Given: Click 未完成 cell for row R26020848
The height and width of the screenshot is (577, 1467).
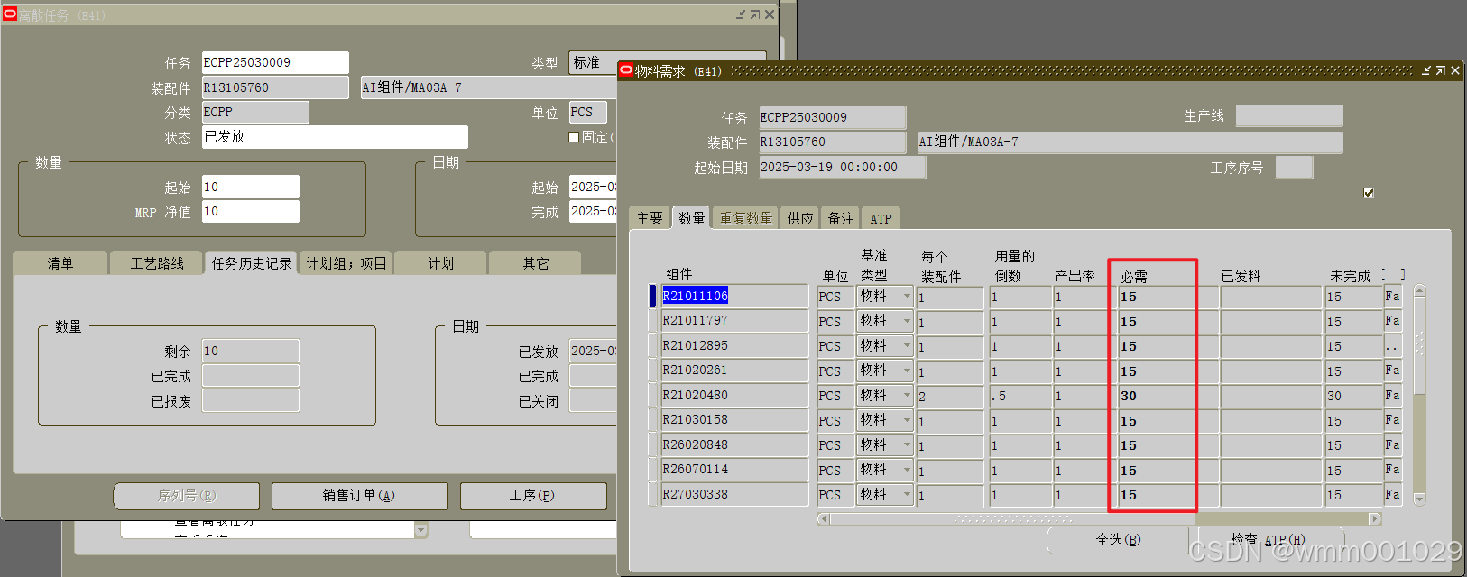Looking at the screenshot, I should pos(1353,445).
